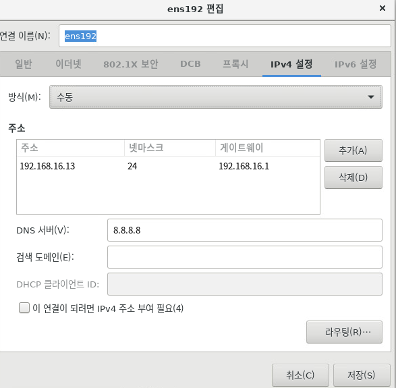The image size is (396, 388).
Task: Go to the 802.1X 보안 tab
Action: [131, 64]
